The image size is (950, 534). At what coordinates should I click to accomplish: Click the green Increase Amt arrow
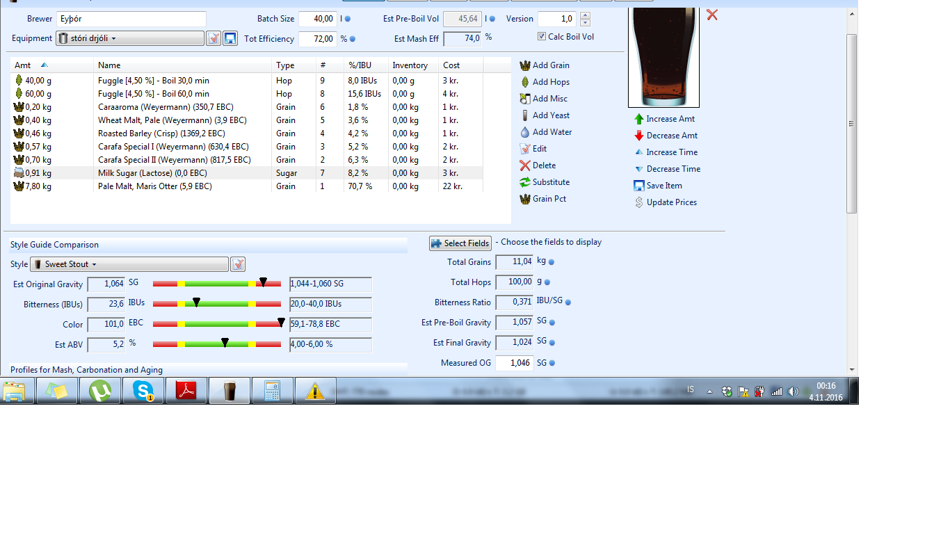tap(639, 119)
